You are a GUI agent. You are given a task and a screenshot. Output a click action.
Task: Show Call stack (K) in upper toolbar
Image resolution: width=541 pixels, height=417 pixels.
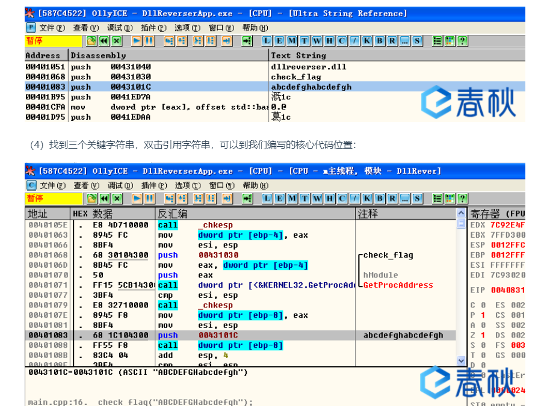[367, 41]
